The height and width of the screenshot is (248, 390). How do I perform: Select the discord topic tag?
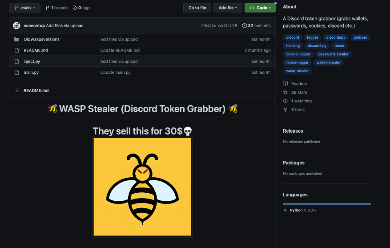click(293, 37)
